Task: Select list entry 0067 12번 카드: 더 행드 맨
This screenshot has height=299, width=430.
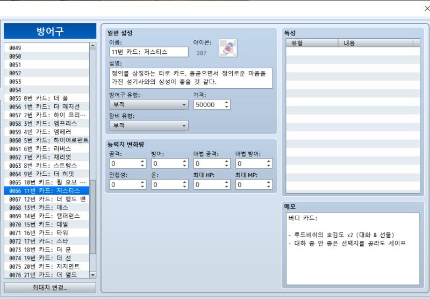Action: coord(47,199)
